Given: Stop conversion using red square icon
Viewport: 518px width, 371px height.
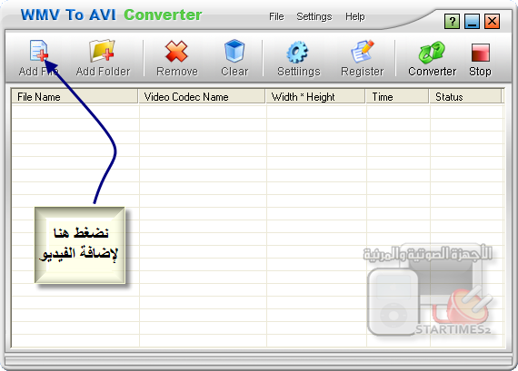Looking at the screenshot, I should pos(481,53).
